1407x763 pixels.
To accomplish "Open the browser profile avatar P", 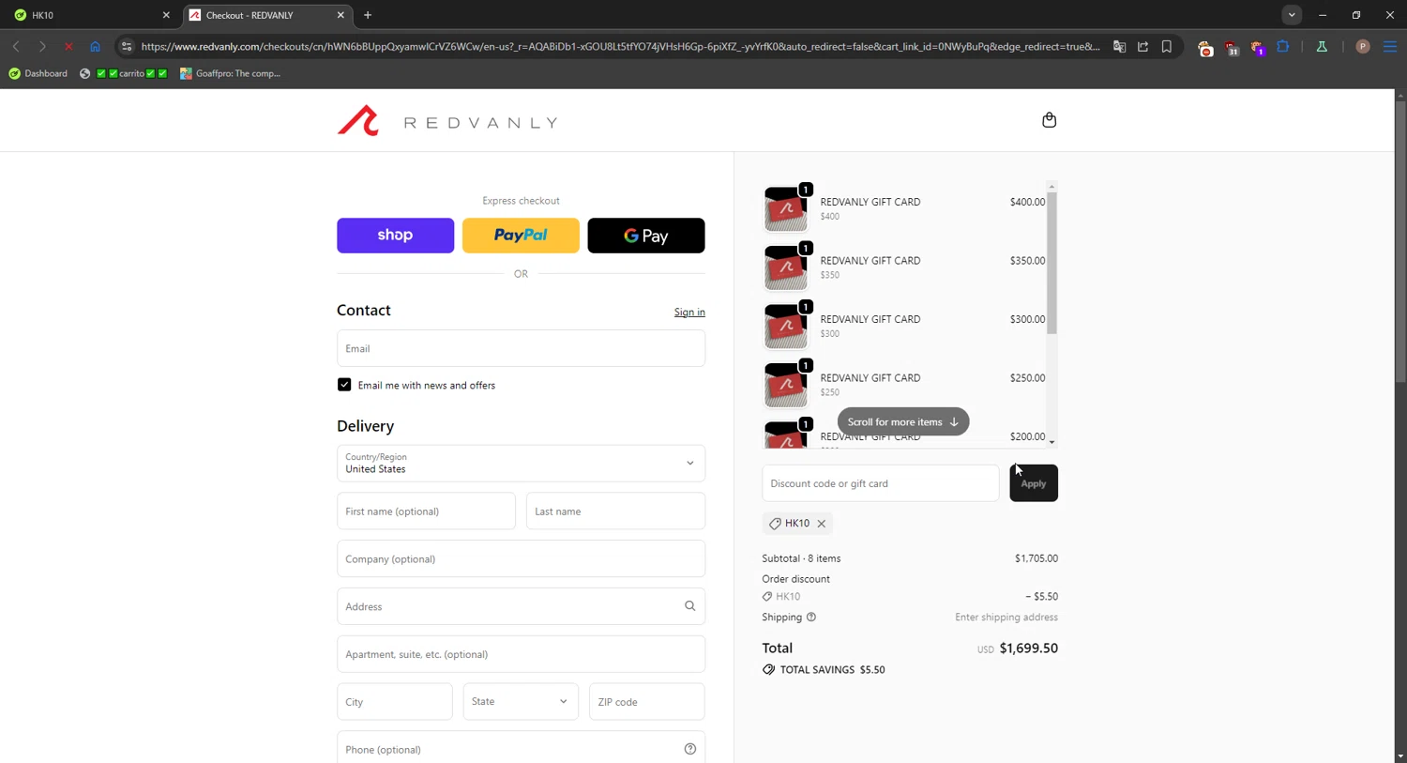I will click(1363, 46).
